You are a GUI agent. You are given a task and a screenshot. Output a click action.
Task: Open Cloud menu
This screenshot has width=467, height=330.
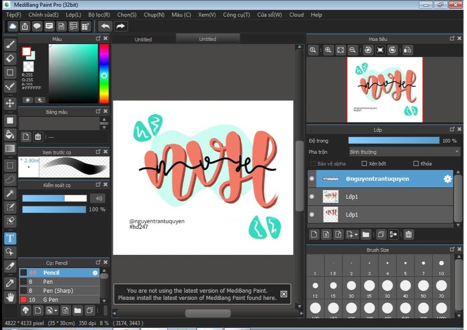tap(296, 15)
